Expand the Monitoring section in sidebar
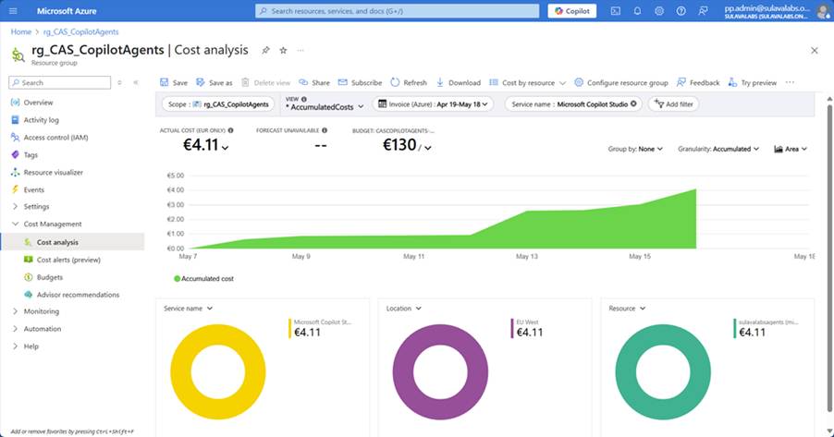This screenshot has height=437, width=834. pos(40,311)
